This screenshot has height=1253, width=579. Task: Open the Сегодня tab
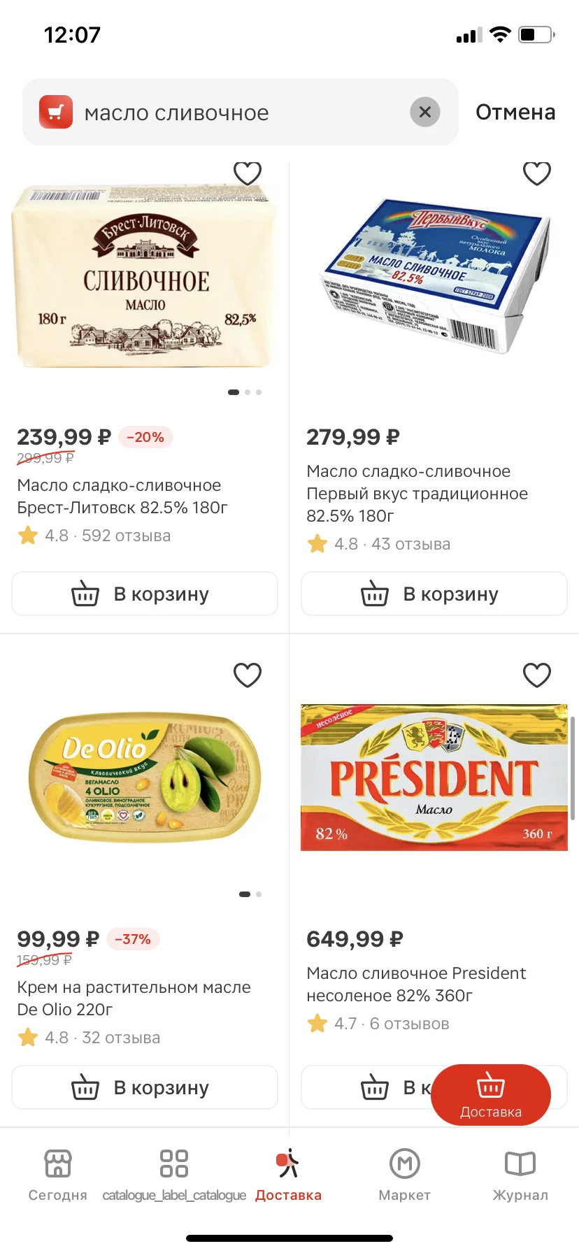point(57,1175)
